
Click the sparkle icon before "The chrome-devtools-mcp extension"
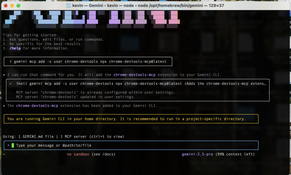click(4, 106)
